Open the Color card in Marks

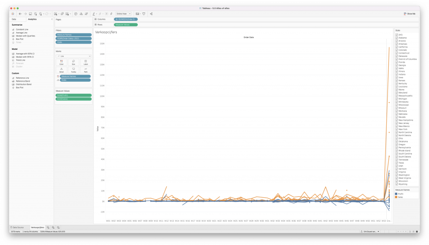click(x=62, y=62)
